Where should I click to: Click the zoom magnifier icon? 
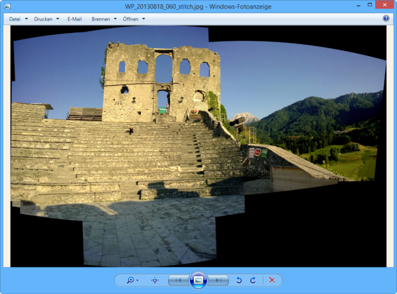point(130,280)
